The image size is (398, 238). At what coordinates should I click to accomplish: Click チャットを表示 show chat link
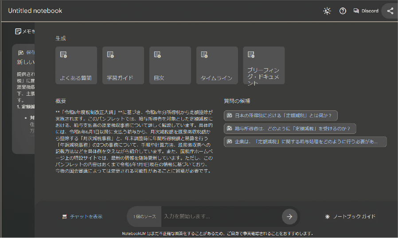[86, 217]
